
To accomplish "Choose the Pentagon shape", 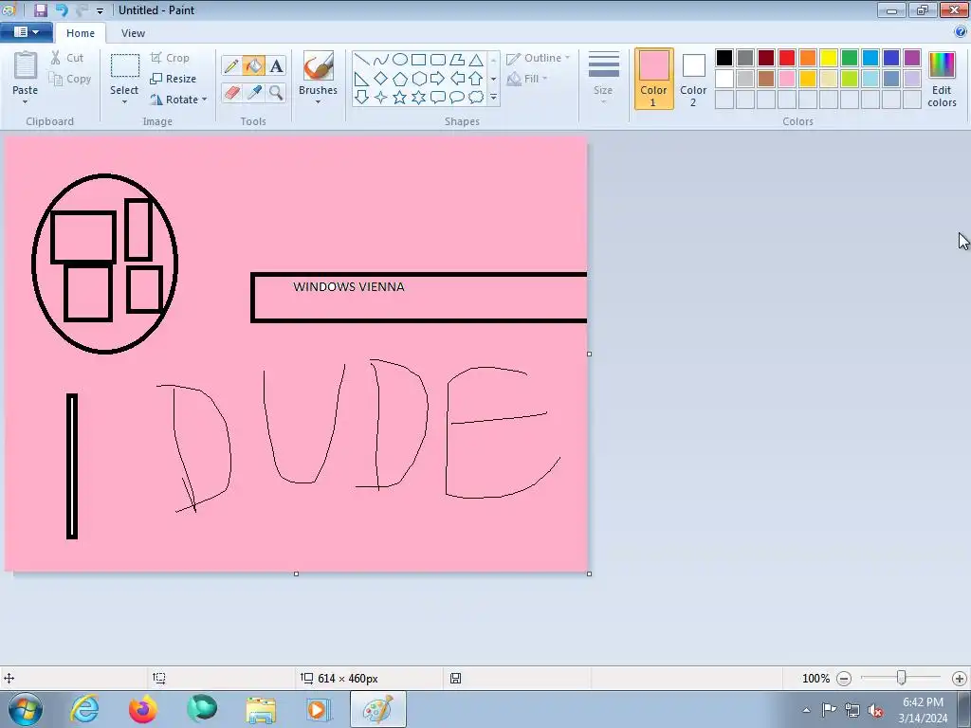I will (400, 79).
